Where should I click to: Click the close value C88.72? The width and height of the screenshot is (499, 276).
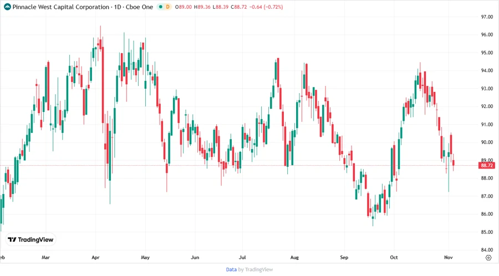point(238,7)
